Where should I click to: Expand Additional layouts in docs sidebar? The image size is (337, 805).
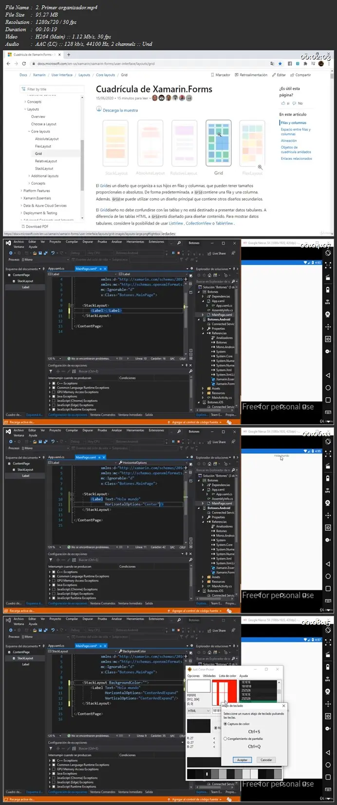29,176
